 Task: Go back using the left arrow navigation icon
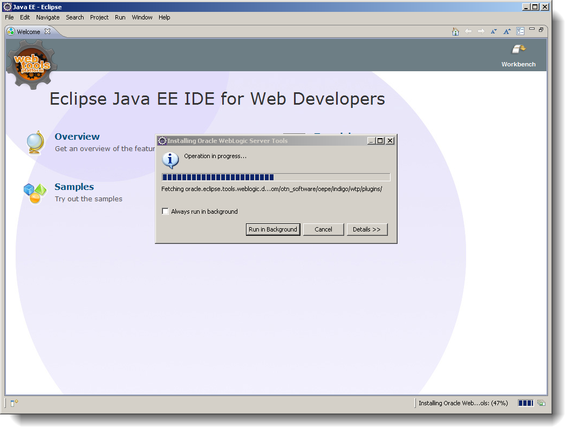pyautogui.click(x=468, y=31)
